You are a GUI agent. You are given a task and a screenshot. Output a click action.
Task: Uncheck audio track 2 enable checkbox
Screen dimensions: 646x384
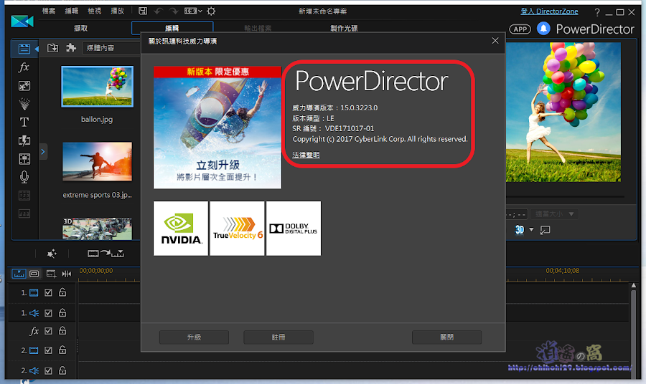[48, 371]
